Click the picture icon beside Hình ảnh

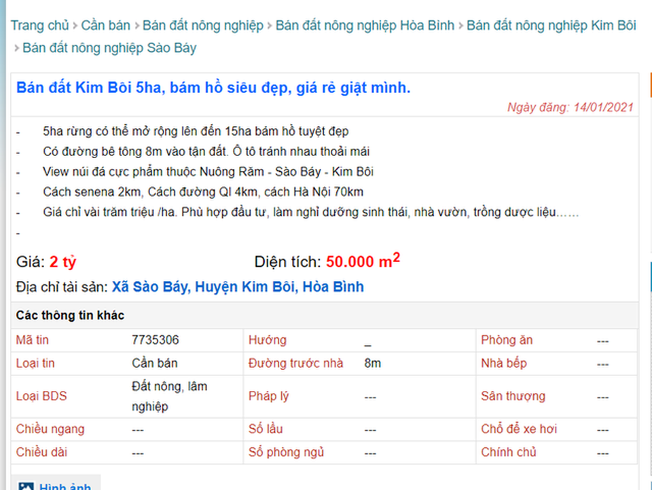(x=26, y=486)
